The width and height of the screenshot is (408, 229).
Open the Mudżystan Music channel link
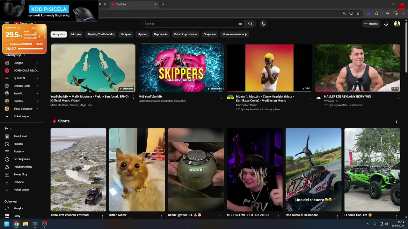247,105
